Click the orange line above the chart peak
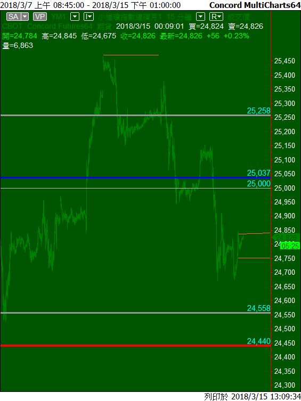The image size is (301, 401). [x=131, y=55]
